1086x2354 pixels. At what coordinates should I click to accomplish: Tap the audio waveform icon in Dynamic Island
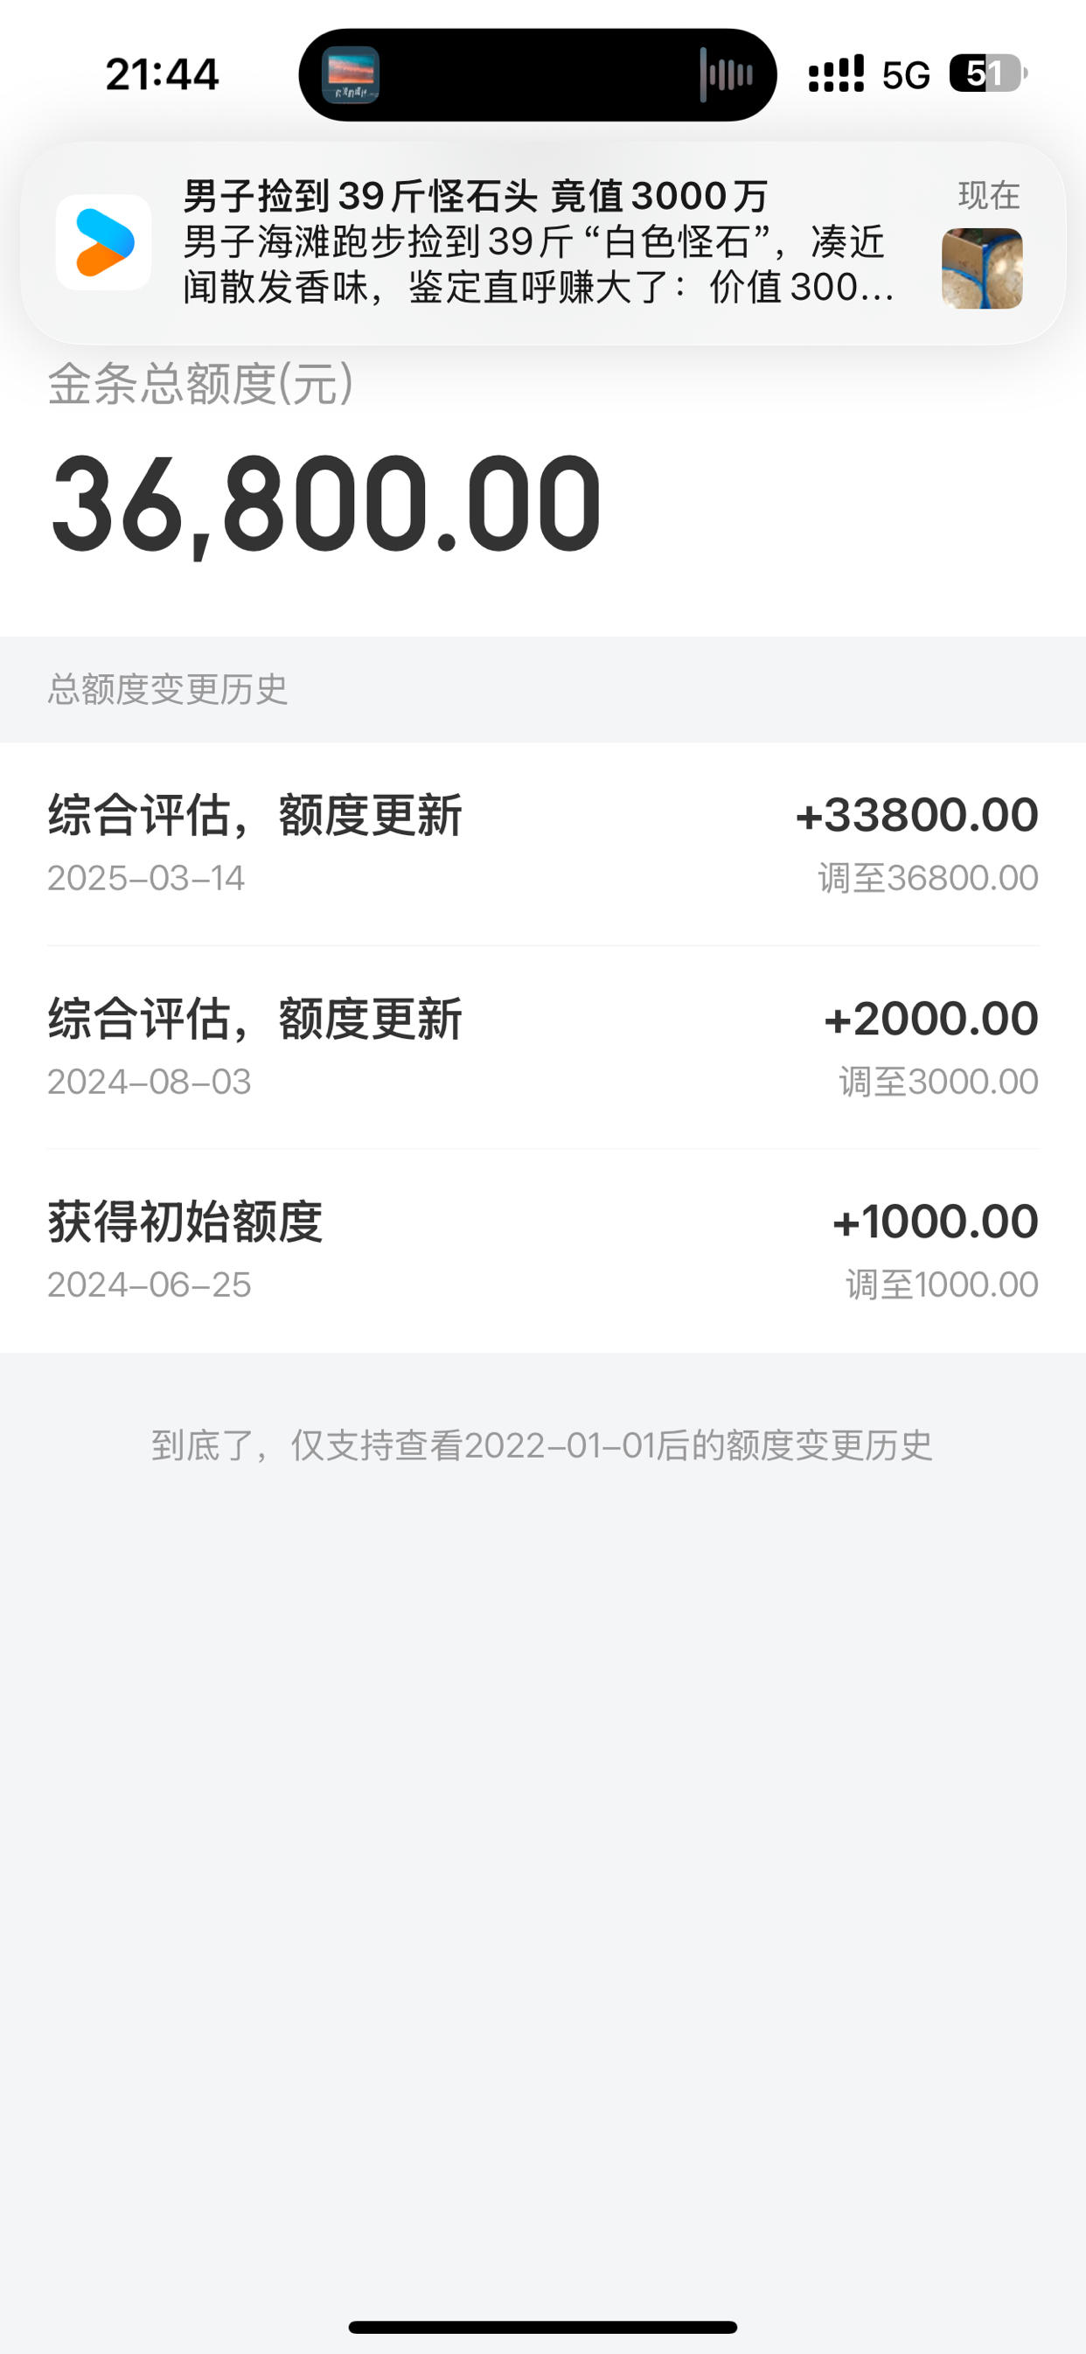pyautogui.click(x=727, y=75)
